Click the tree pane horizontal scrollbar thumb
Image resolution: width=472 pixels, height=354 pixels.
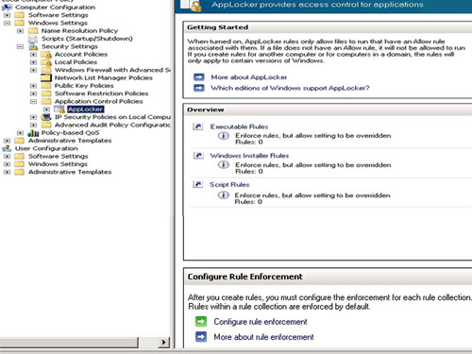[69, 342]
